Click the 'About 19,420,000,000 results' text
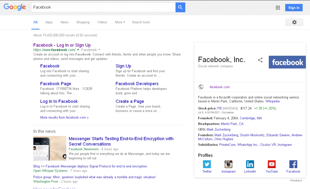This screenshot has height=189, width=310. pyautogui.click(x=65, y=35)
